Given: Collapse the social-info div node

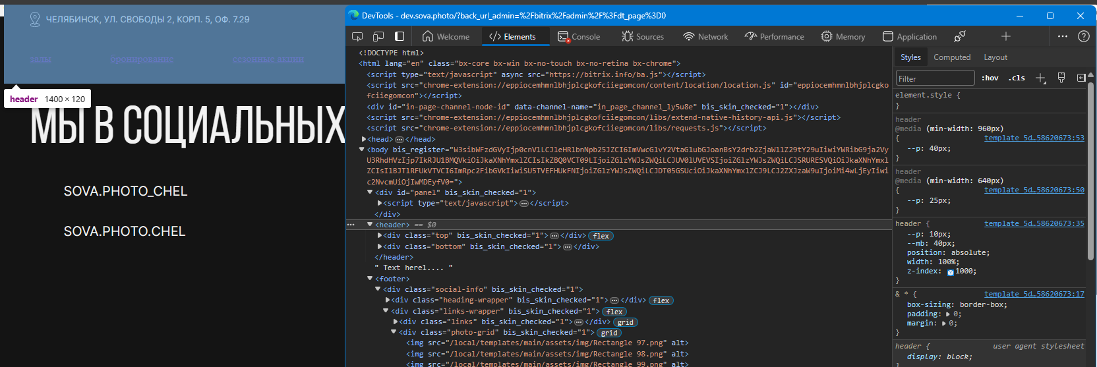Looking at the screenshot, I should click(x=378, y=289).
